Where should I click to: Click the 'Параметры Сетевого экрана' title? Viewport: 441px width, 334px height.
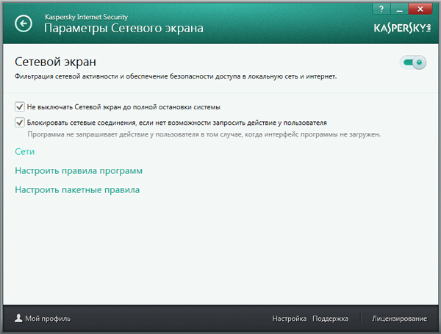pyautogui.click(x=123, y=29)
